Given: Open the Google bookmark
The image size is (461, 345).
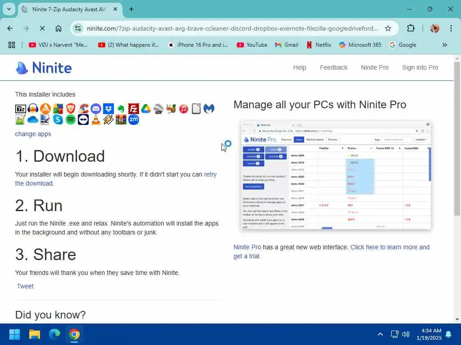Looking at the screenshot, I should coord(403,45).
